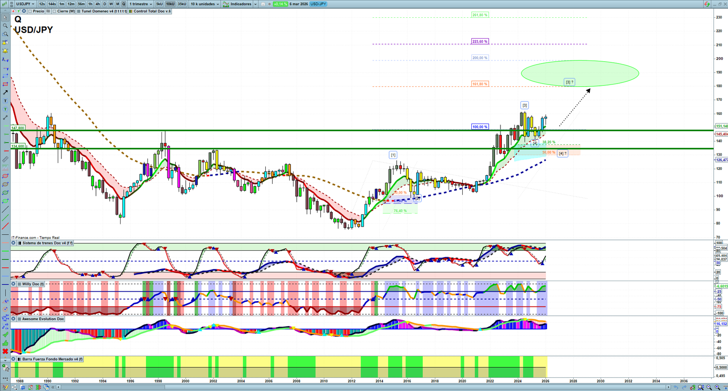
Task: Select the ruler measurement tool
Action: click(x=5, y=159)
